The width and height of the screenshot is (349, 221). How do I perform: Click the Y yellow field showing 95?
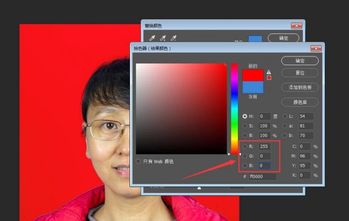click(x=304, y=166)
